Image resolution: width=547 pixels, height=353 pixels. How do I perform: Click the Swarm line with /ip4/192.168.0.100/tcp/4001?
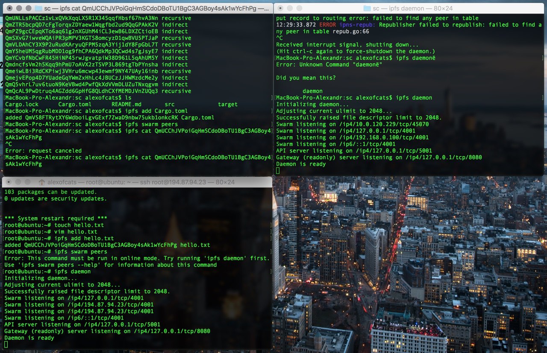point(353,137)
